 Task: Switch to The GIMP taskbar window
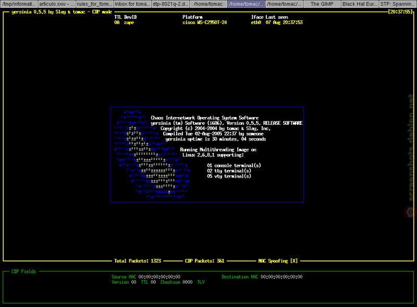point(322,4)
